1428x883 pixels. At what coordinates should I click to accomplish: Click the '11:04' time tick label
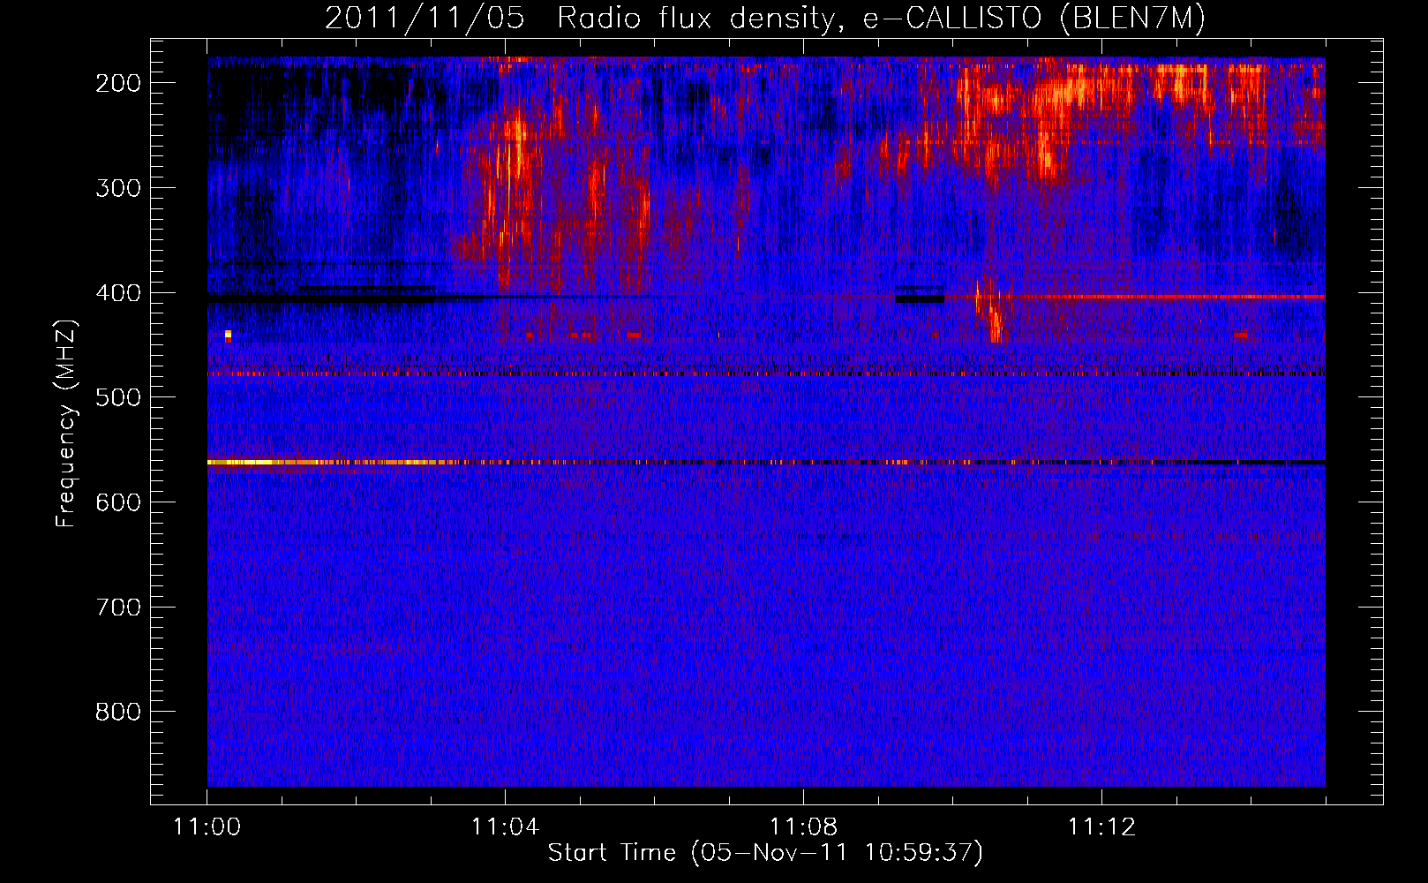[505, 827]
